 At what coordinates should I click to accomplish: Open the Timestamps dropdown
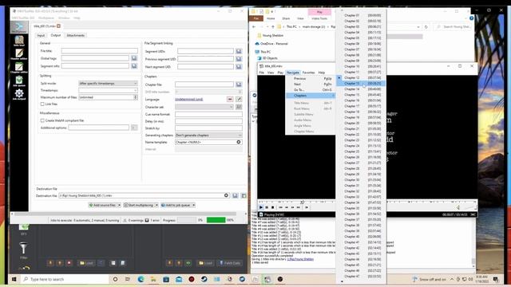tap(109, 90)
